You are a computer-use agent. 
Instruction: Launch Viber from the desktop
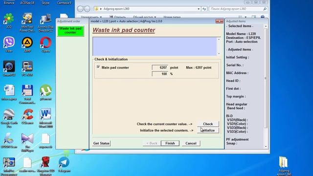tap(9, 44)
